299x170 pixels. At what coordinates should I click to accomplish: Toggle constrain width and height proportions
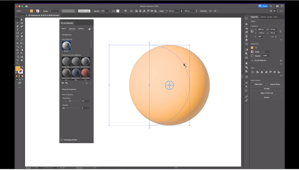(x=280, y=31)
